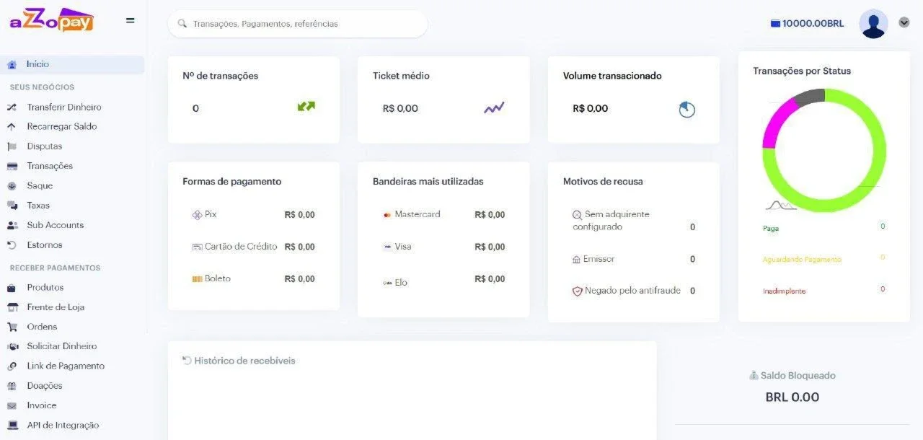Click the wallet balance 10000.00BRL
The width and height of the screenshot is (923, 440).
pyautogui.click(x=807, y=23)
